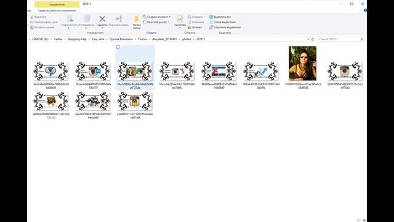The height and width of the screenshot is (222, 394).
Task: Click Обратить выделение in the ribbon
Action: [225, 27]
